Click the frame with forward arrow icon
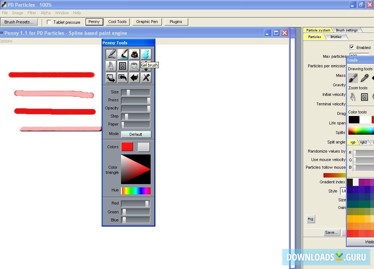This screenshot has height=269, width=374. [x=111, y=78]
